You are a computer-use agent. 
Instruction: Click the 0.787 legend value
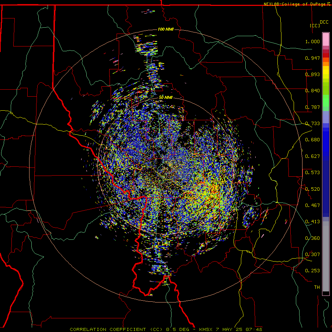312,107
